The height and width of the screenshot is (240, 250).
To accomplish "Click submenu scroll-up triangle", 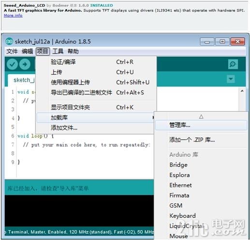I will coord(201,117).
